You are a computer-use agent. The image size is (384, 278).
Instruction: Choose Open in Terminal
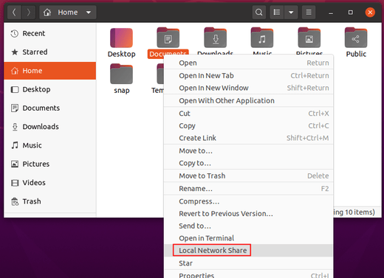[x=249, y=238]
